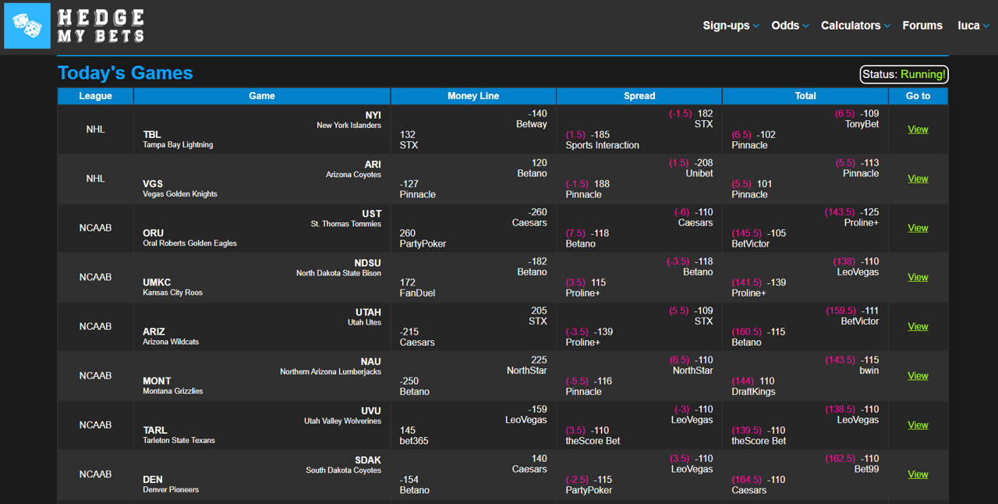
Task: Open View link for UST vs ORU
Action: [x=918, y=228]
